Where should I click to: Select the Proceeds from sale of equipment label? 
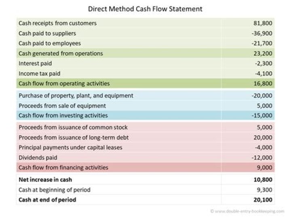pos(62,106)
